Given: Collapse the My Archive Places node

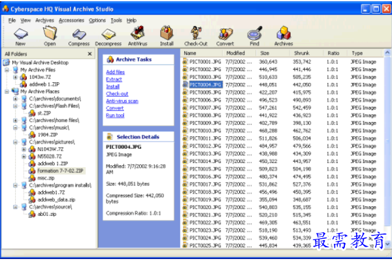Looking at the screenshot, I should pyautogui.click(x=7, y=91).
